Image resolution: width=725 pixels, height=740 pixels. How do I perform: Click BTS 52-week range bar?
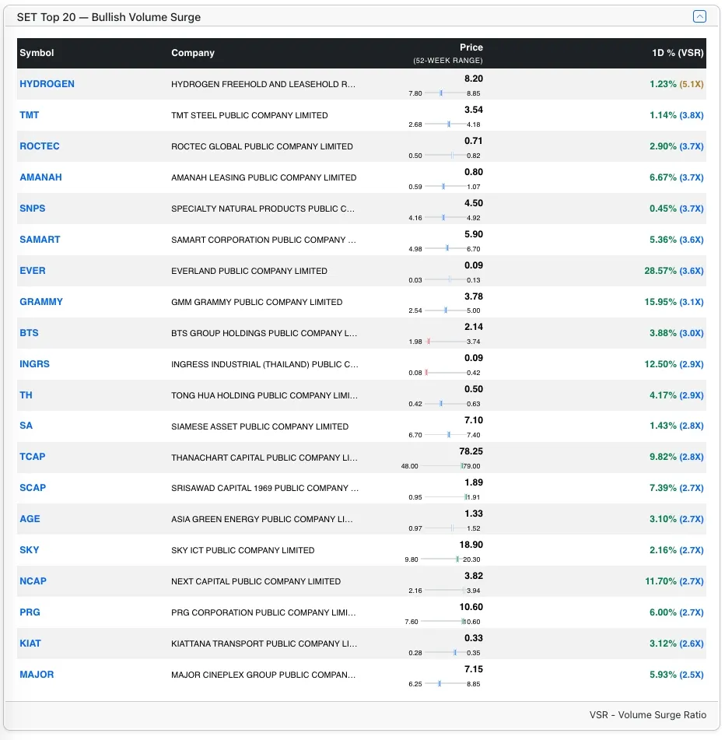pyautogui.click(x=445, y=342)
